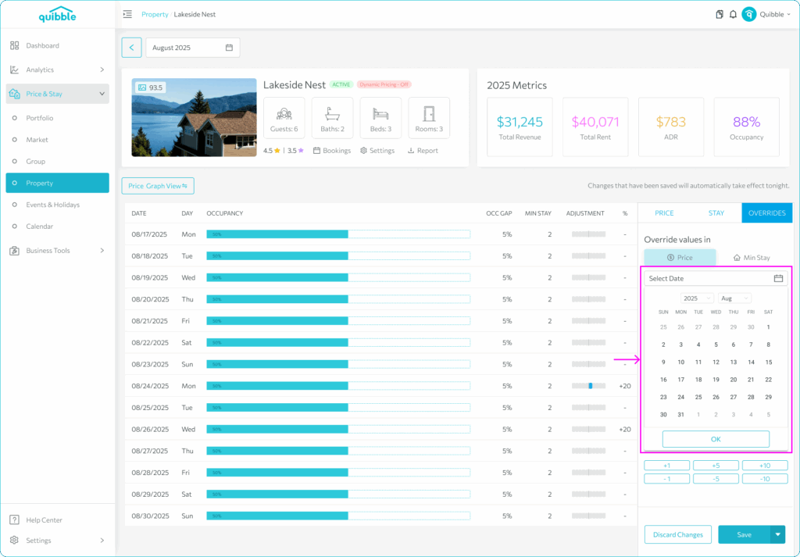Image resolution: width=800 pixels, height=557 pixels.
Task: Open Bookings for Lakeside Nest
Action: (332, 151)
